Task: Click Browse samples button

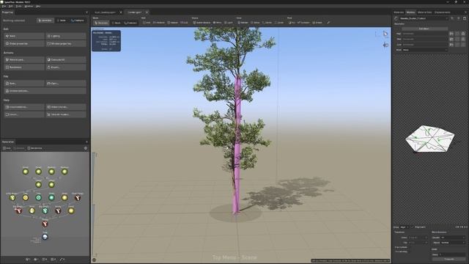Action: coord(45,91)
